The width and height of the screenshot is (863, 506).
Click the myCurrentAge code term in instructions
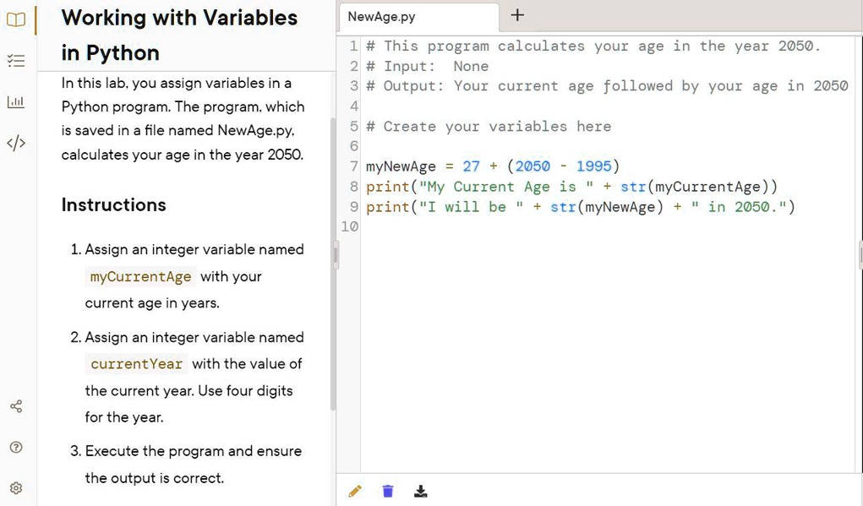click(x=140, y=277)
